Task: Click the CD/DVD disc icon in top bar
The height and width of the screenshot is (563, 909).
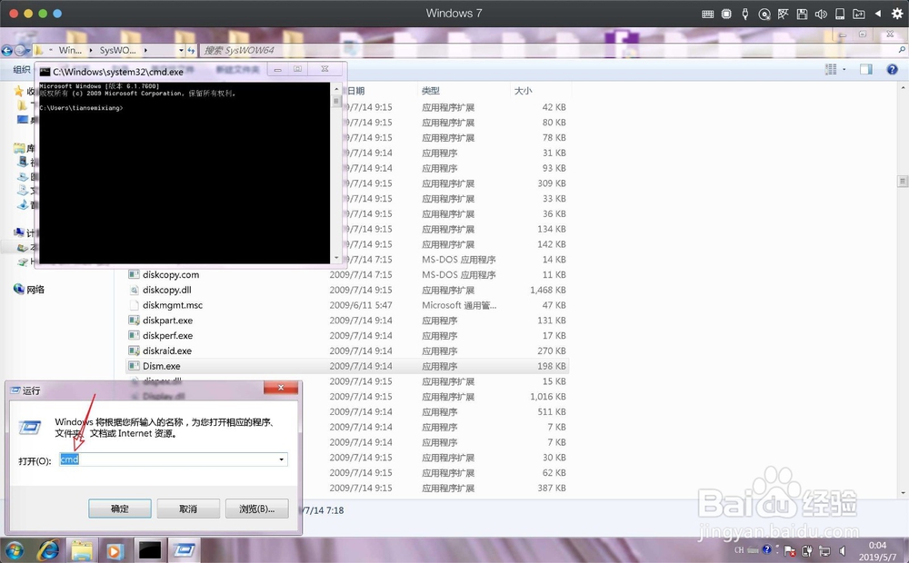Action: coord(764,14)
